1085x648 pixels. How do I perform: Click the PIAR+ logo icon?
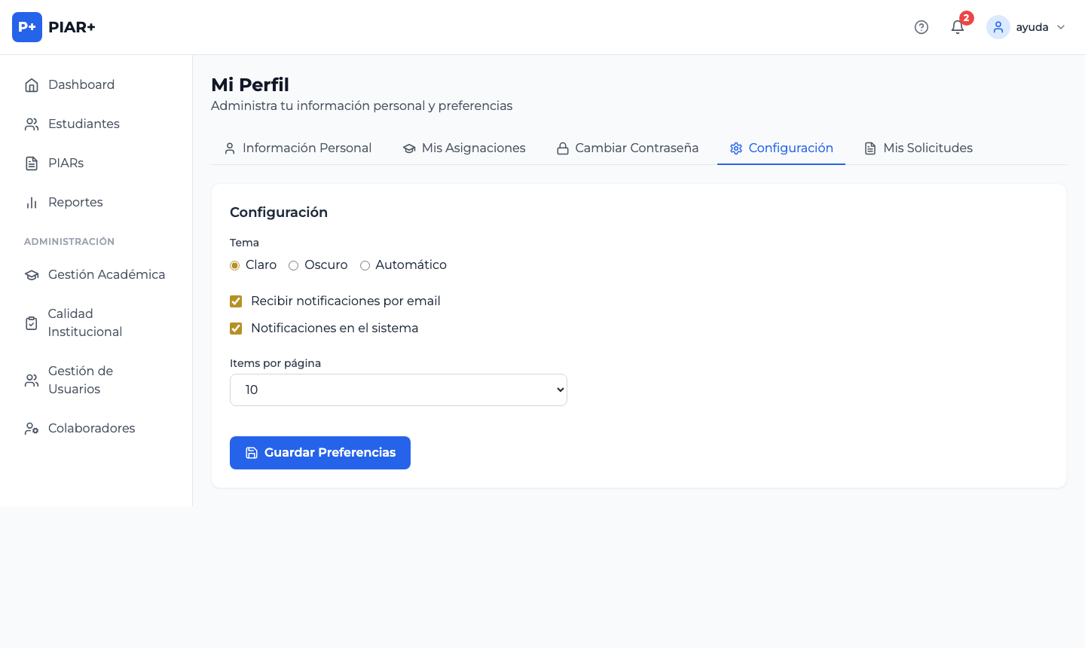[x=27, y=27]
